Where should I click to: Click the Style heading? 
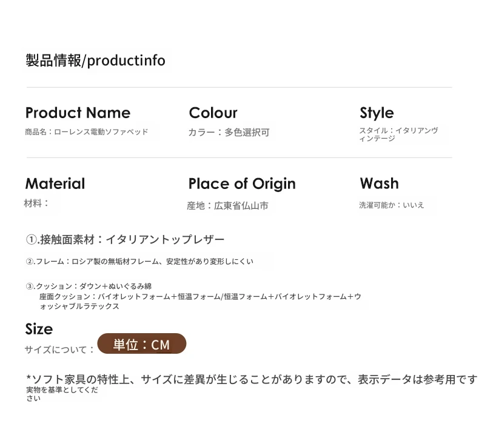coord(377,113)
